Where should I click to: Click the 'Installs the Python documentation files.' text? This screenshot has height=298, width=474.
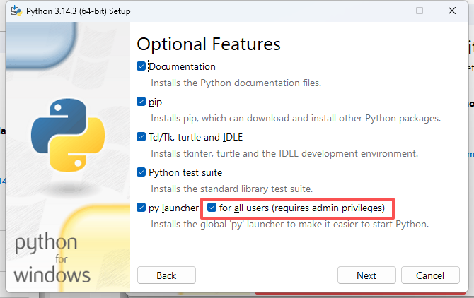[x=236, y=83]
